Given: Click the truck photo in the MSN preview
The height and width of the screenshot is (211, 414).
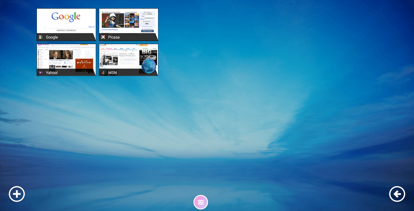Looking at the screenshot, I should pos(109,58).
